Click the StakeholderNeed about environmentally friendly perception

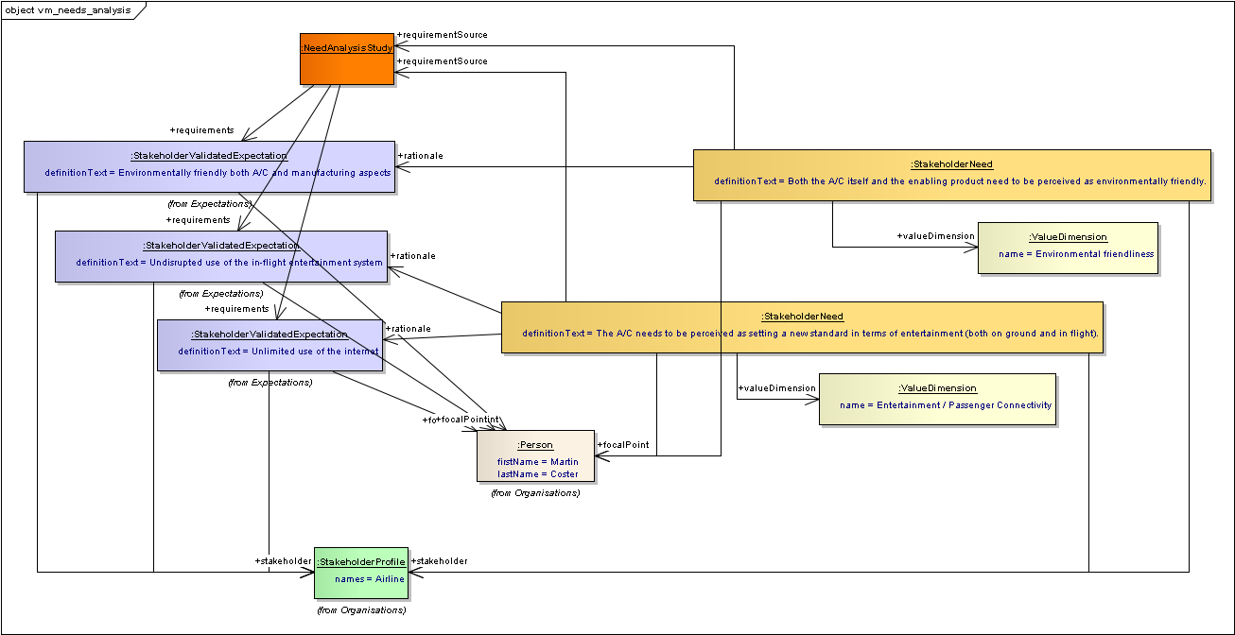[x=951, y=175]
